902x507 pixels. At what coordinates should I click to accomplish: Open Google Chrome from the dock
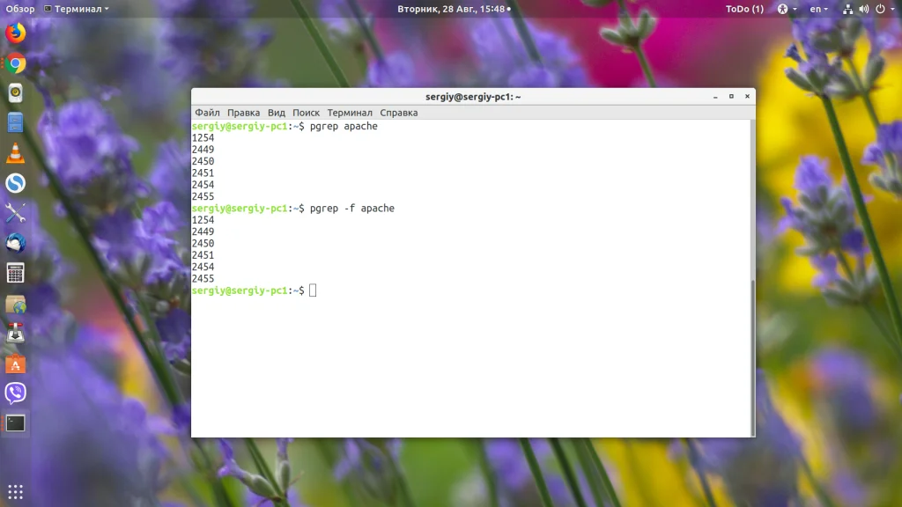coord(16,63)
